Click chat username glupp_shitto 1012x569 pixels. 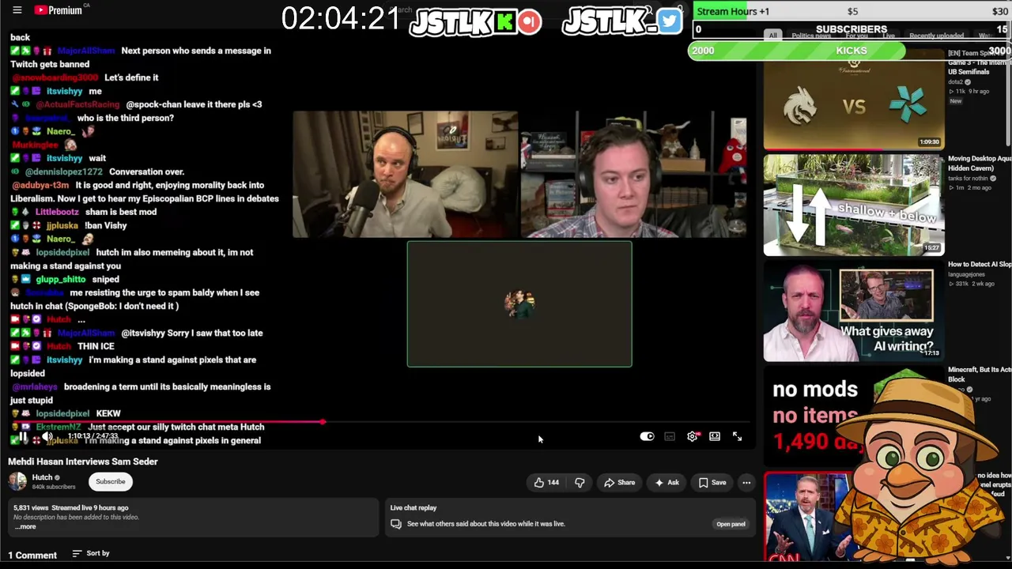coord(61,279)
